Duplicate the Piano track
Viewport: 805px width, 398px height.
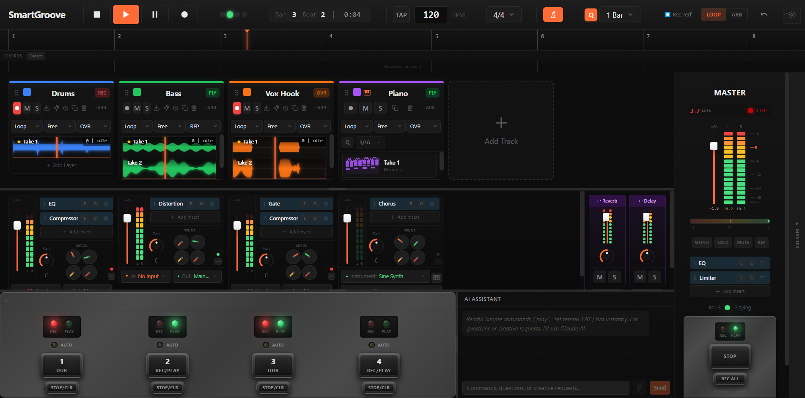click(x=395, y=108)
